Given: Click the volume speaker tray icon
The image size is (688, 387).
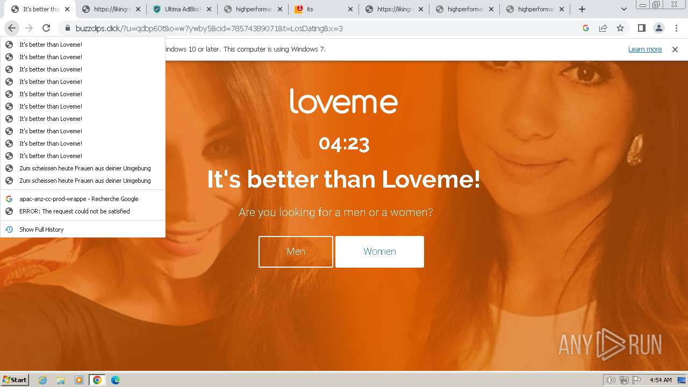Looking at the screenshot, I should point(611,380).
